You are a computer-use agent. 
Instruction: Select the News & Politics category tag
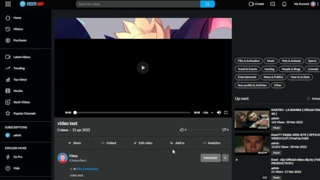pos(273,77)
